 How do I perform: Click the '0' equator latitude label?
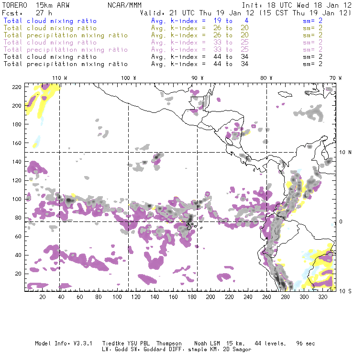[x=341, y=221]
